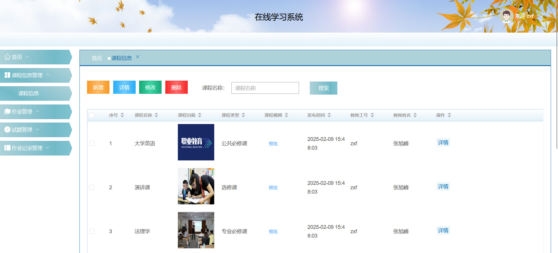
Task: Click the green 修改 button
Action: [150, 87]
